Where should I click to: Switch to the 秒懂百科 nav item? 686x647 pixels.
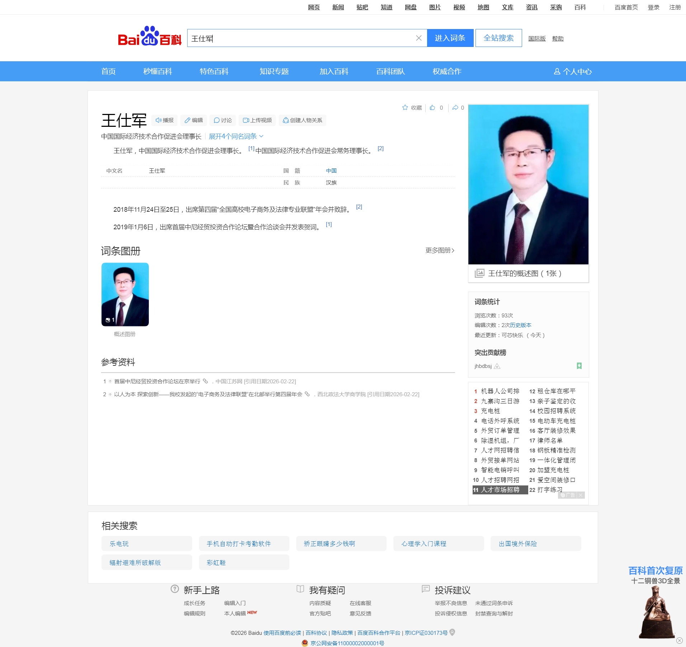click(x=157, y=71)
